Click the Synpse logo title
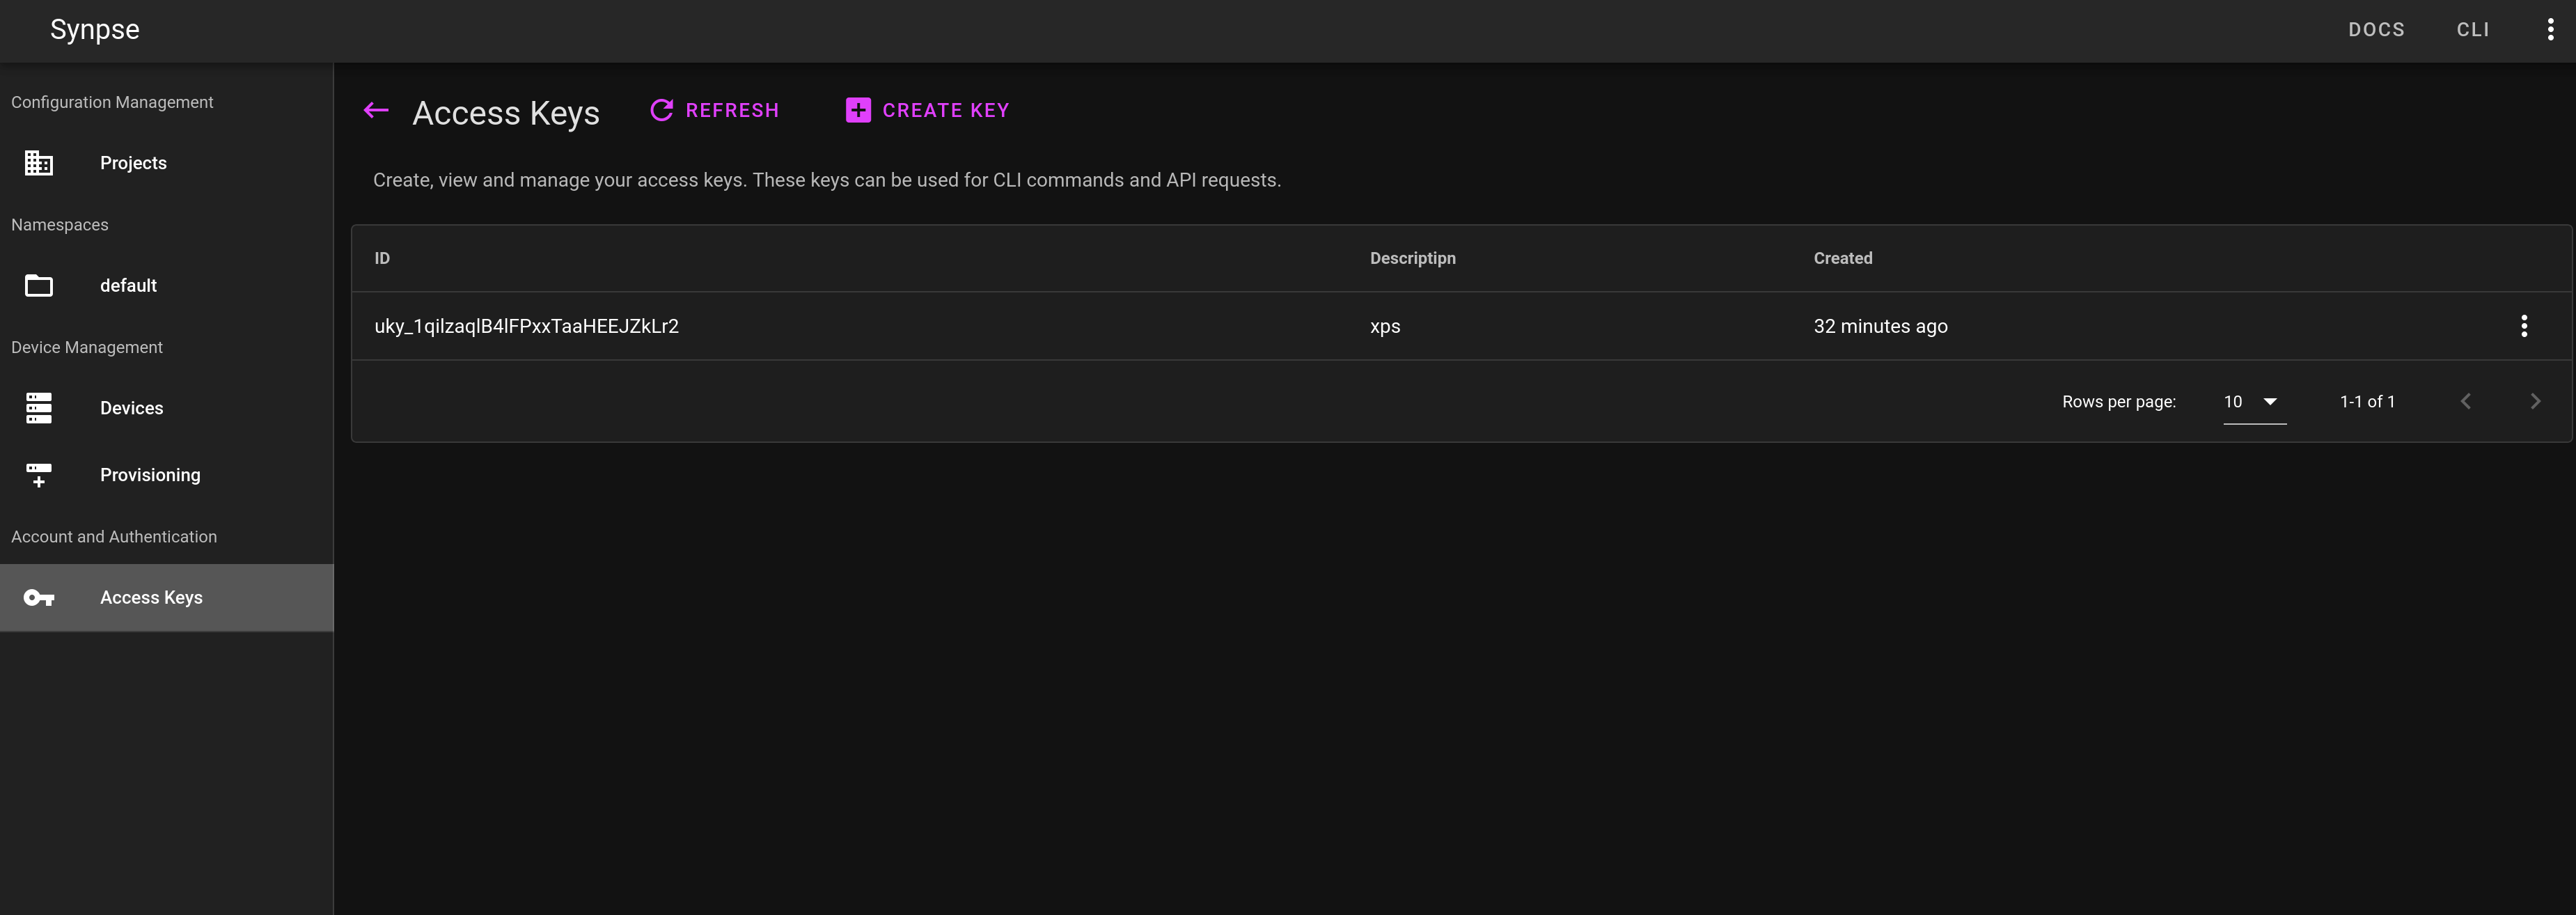The width and height of the screenshot is (2576, 915). click(95, 30)
